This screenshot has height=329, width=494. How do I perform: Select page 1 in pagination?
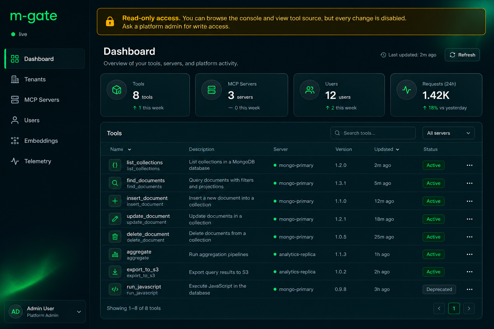(x=454, y=308)
